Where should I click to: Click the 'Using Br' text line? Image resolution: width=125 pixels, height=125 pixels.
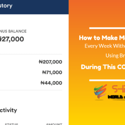coord(115,56)
